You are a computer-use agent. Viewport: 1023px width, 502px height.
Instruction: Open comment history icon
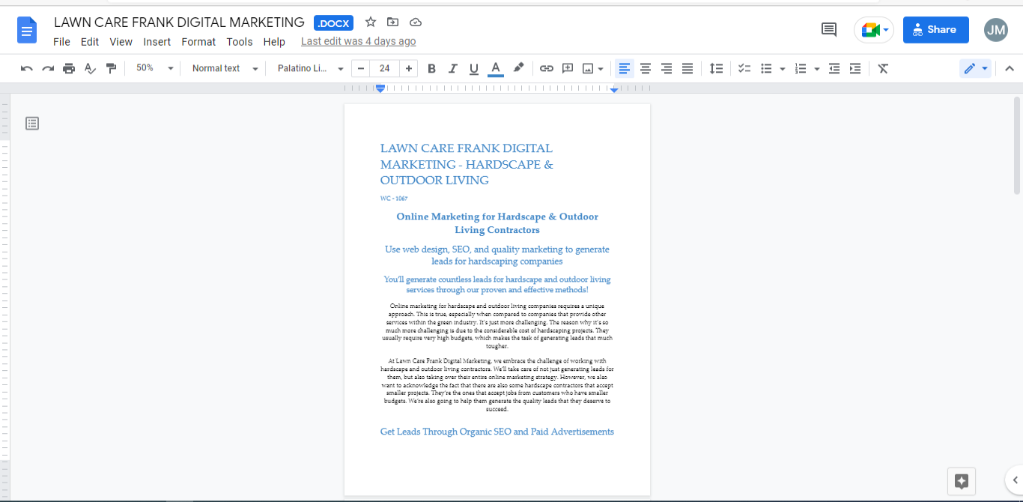(x=829, y=30)
